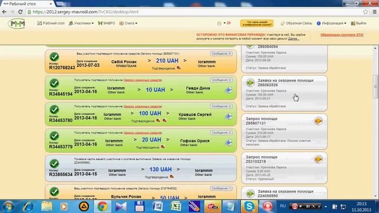379x213 pixels.
Task: Follow the 'Далее...' warning link
Action: click(294, 38)
